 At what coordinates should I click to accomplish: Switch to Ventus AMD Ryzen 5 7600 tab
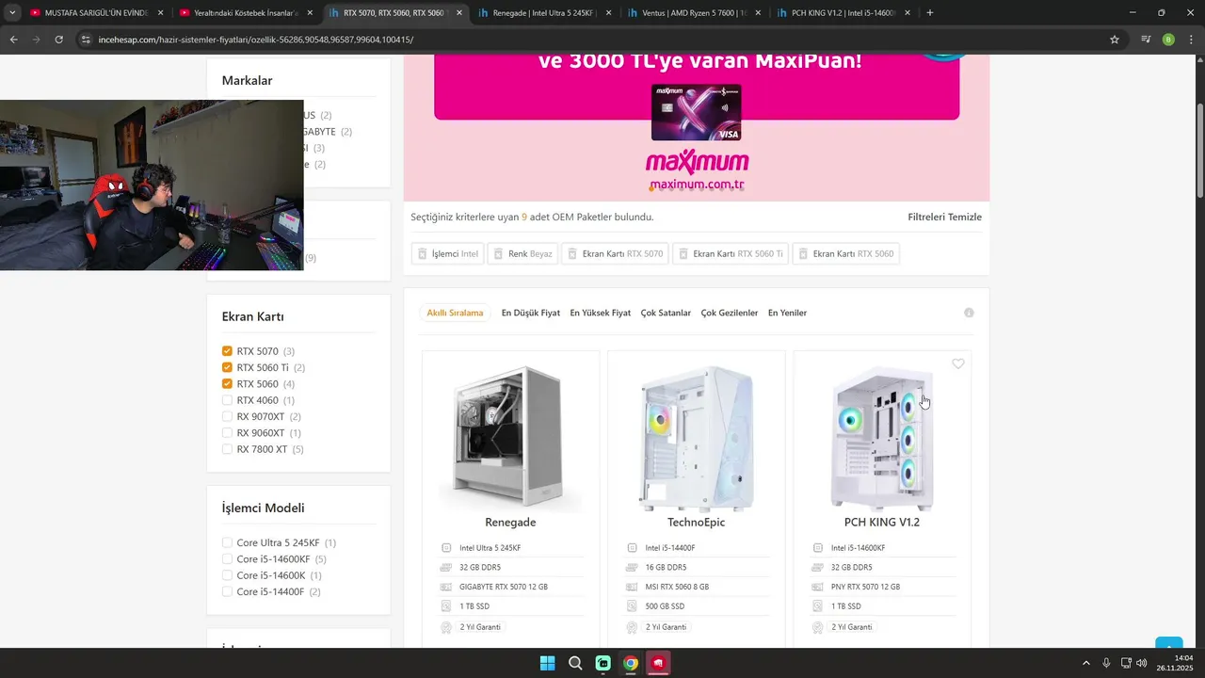click(694, 13)
